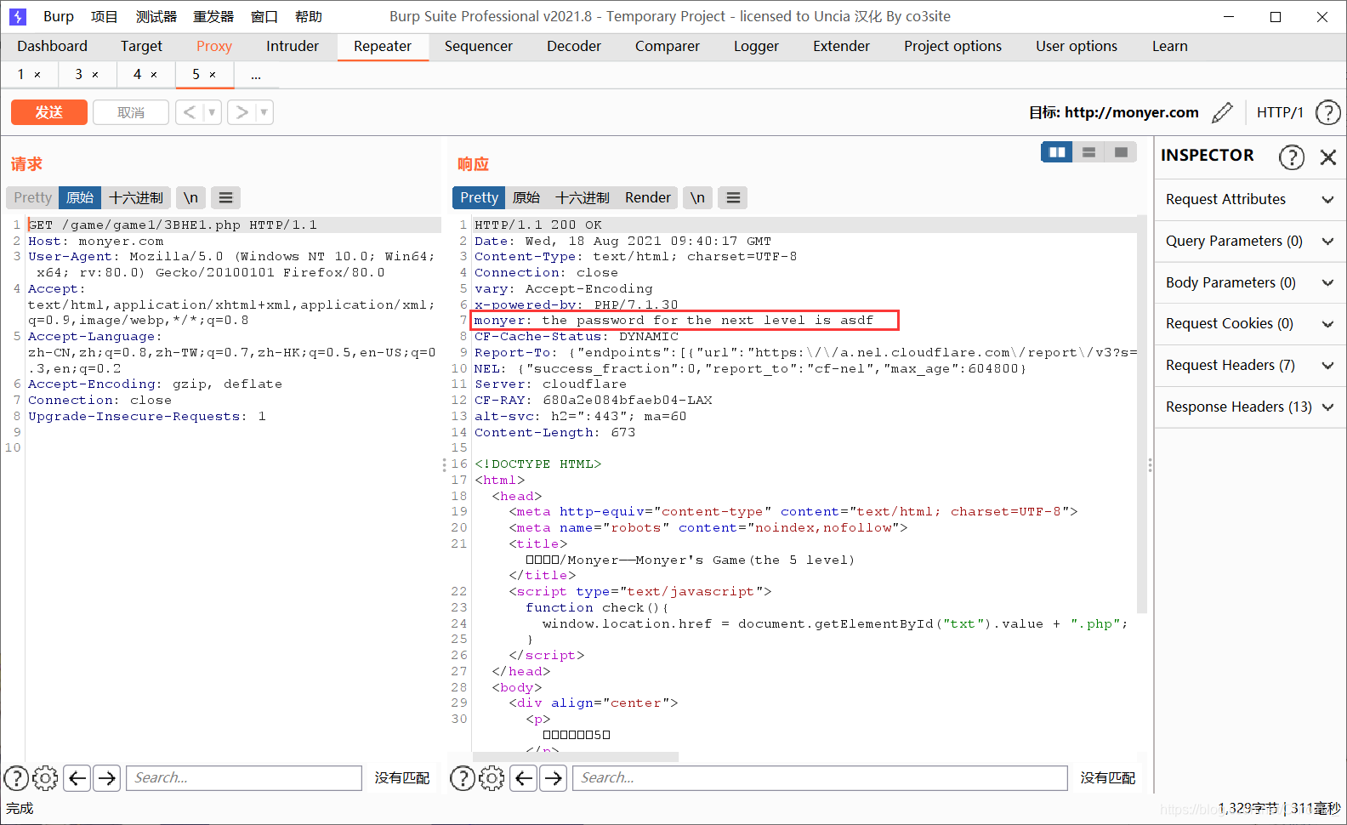Screen dimensions: 1347x825
Task: Open the ... more tabs item
Action: (x=255, y=75)
